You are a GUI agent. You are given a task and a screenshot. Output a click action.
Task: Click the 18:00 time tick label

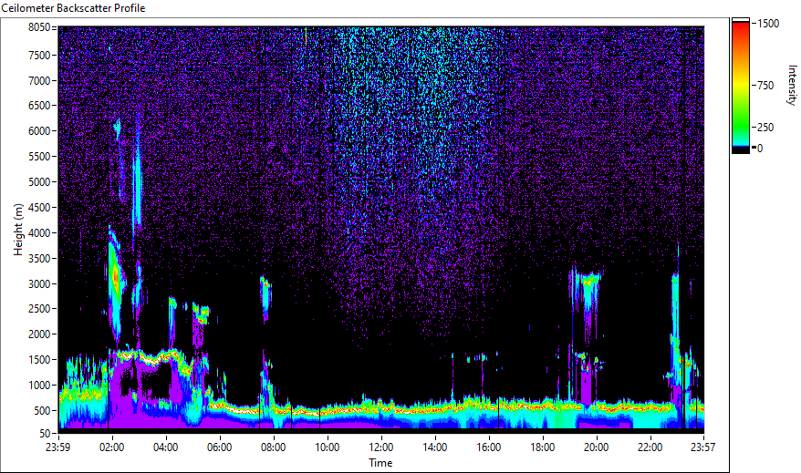[x=543, y=447]
